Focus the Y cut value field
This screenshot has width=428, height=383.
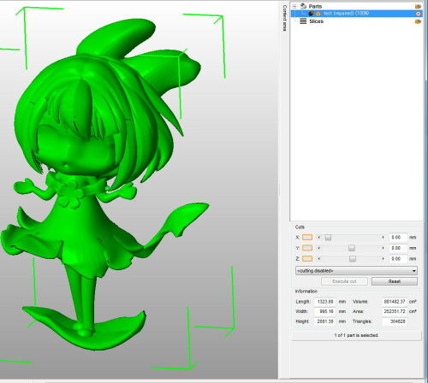click(x=398, y=248)
